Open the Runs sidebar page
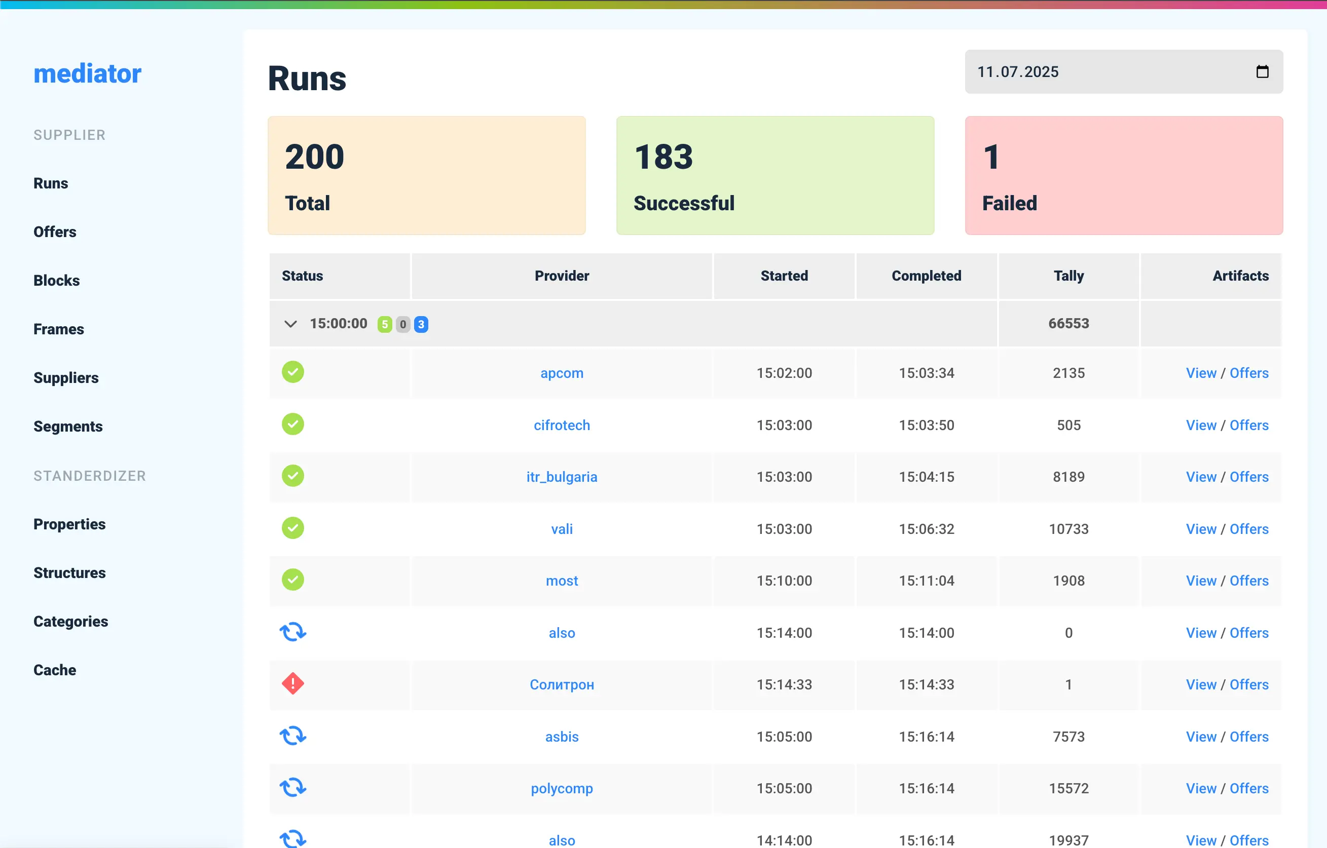 click(x=51, y=183)
